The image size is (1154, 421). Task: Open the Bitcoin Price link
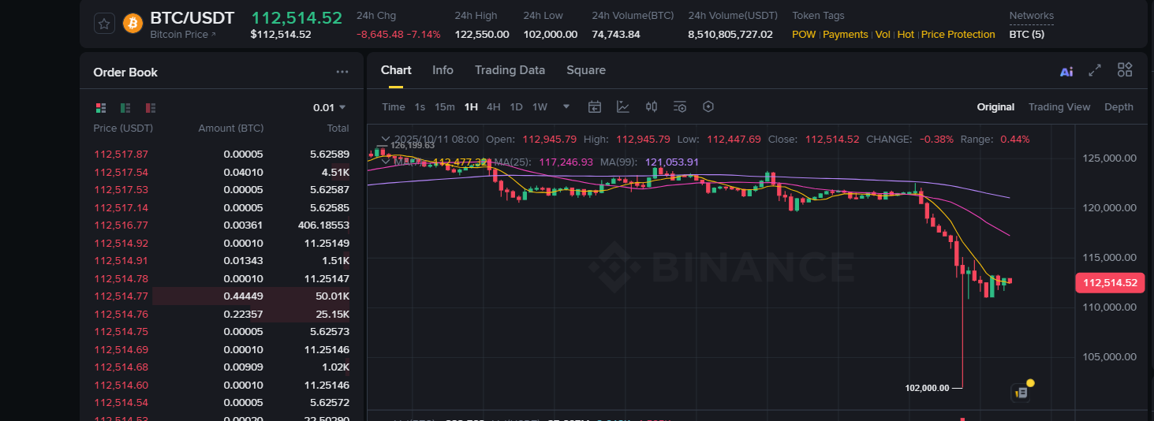coord(183,35)
